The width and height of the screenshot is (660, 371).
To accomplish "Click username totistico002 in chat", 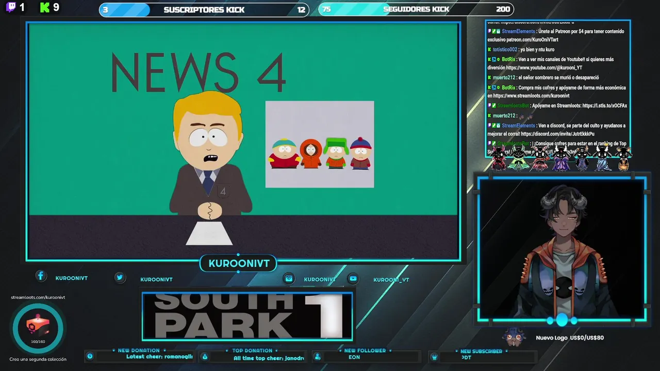I will (505, 49).
